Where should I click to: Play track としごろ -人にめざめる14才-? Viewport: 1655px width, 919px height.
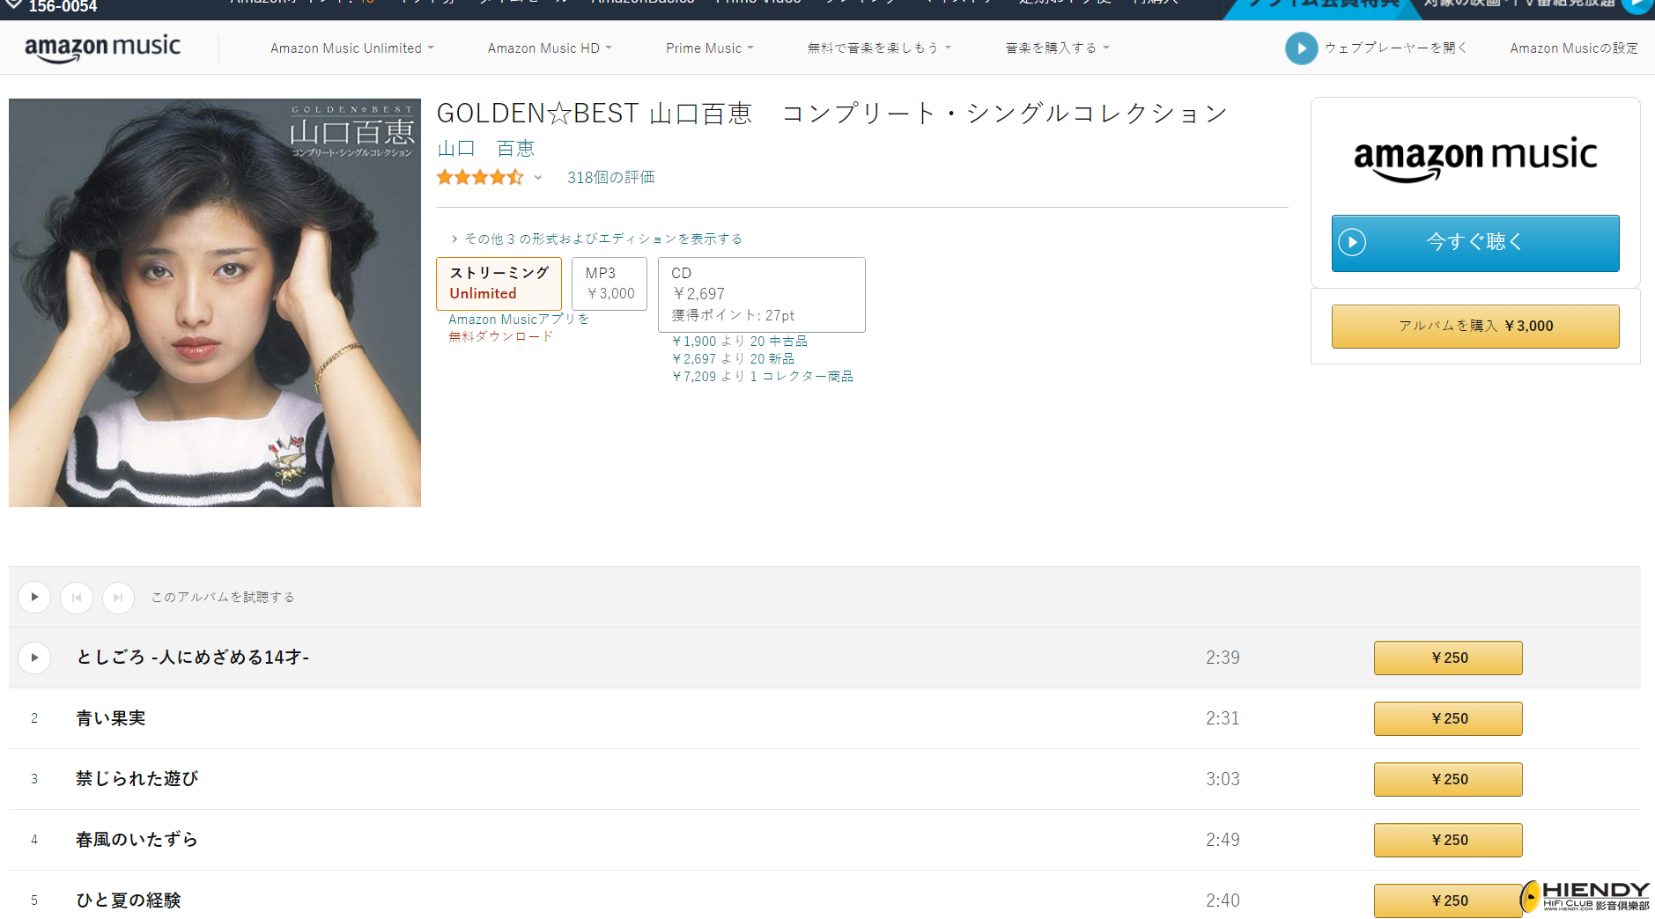click(x=34, y=658)
